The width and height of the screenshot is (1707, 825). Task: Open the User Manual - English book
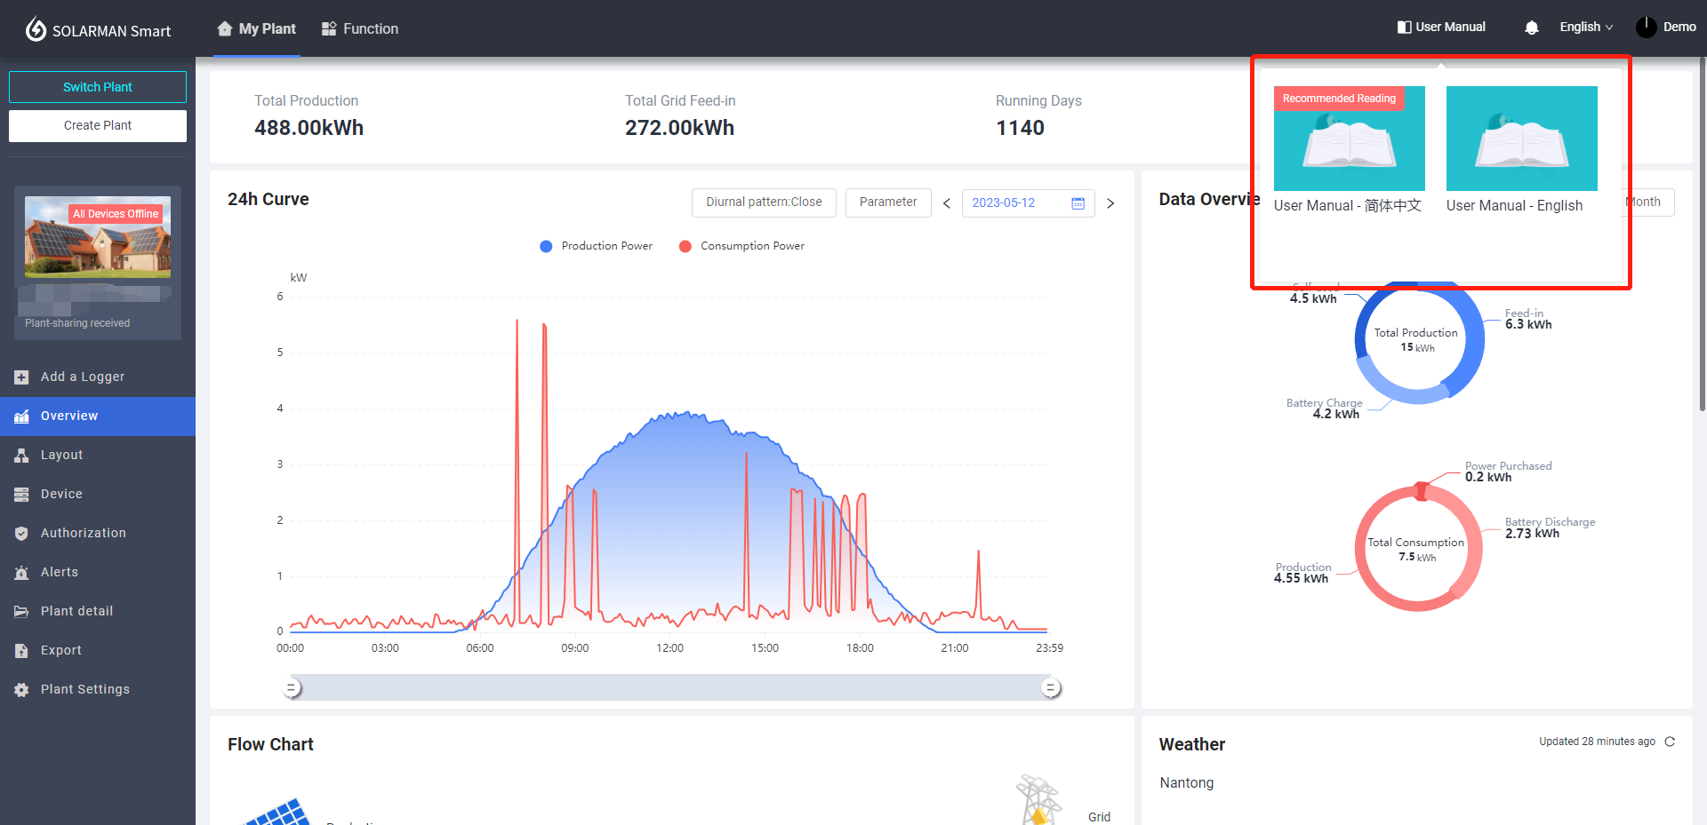[1521, 139]
